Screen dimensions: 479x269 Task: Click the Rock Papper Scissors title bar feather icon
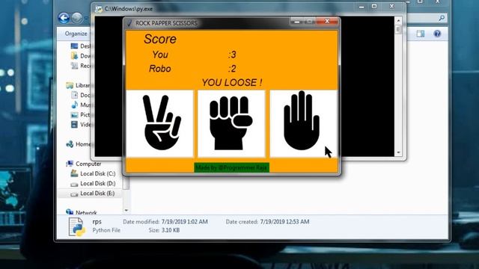tap(129, 23)
